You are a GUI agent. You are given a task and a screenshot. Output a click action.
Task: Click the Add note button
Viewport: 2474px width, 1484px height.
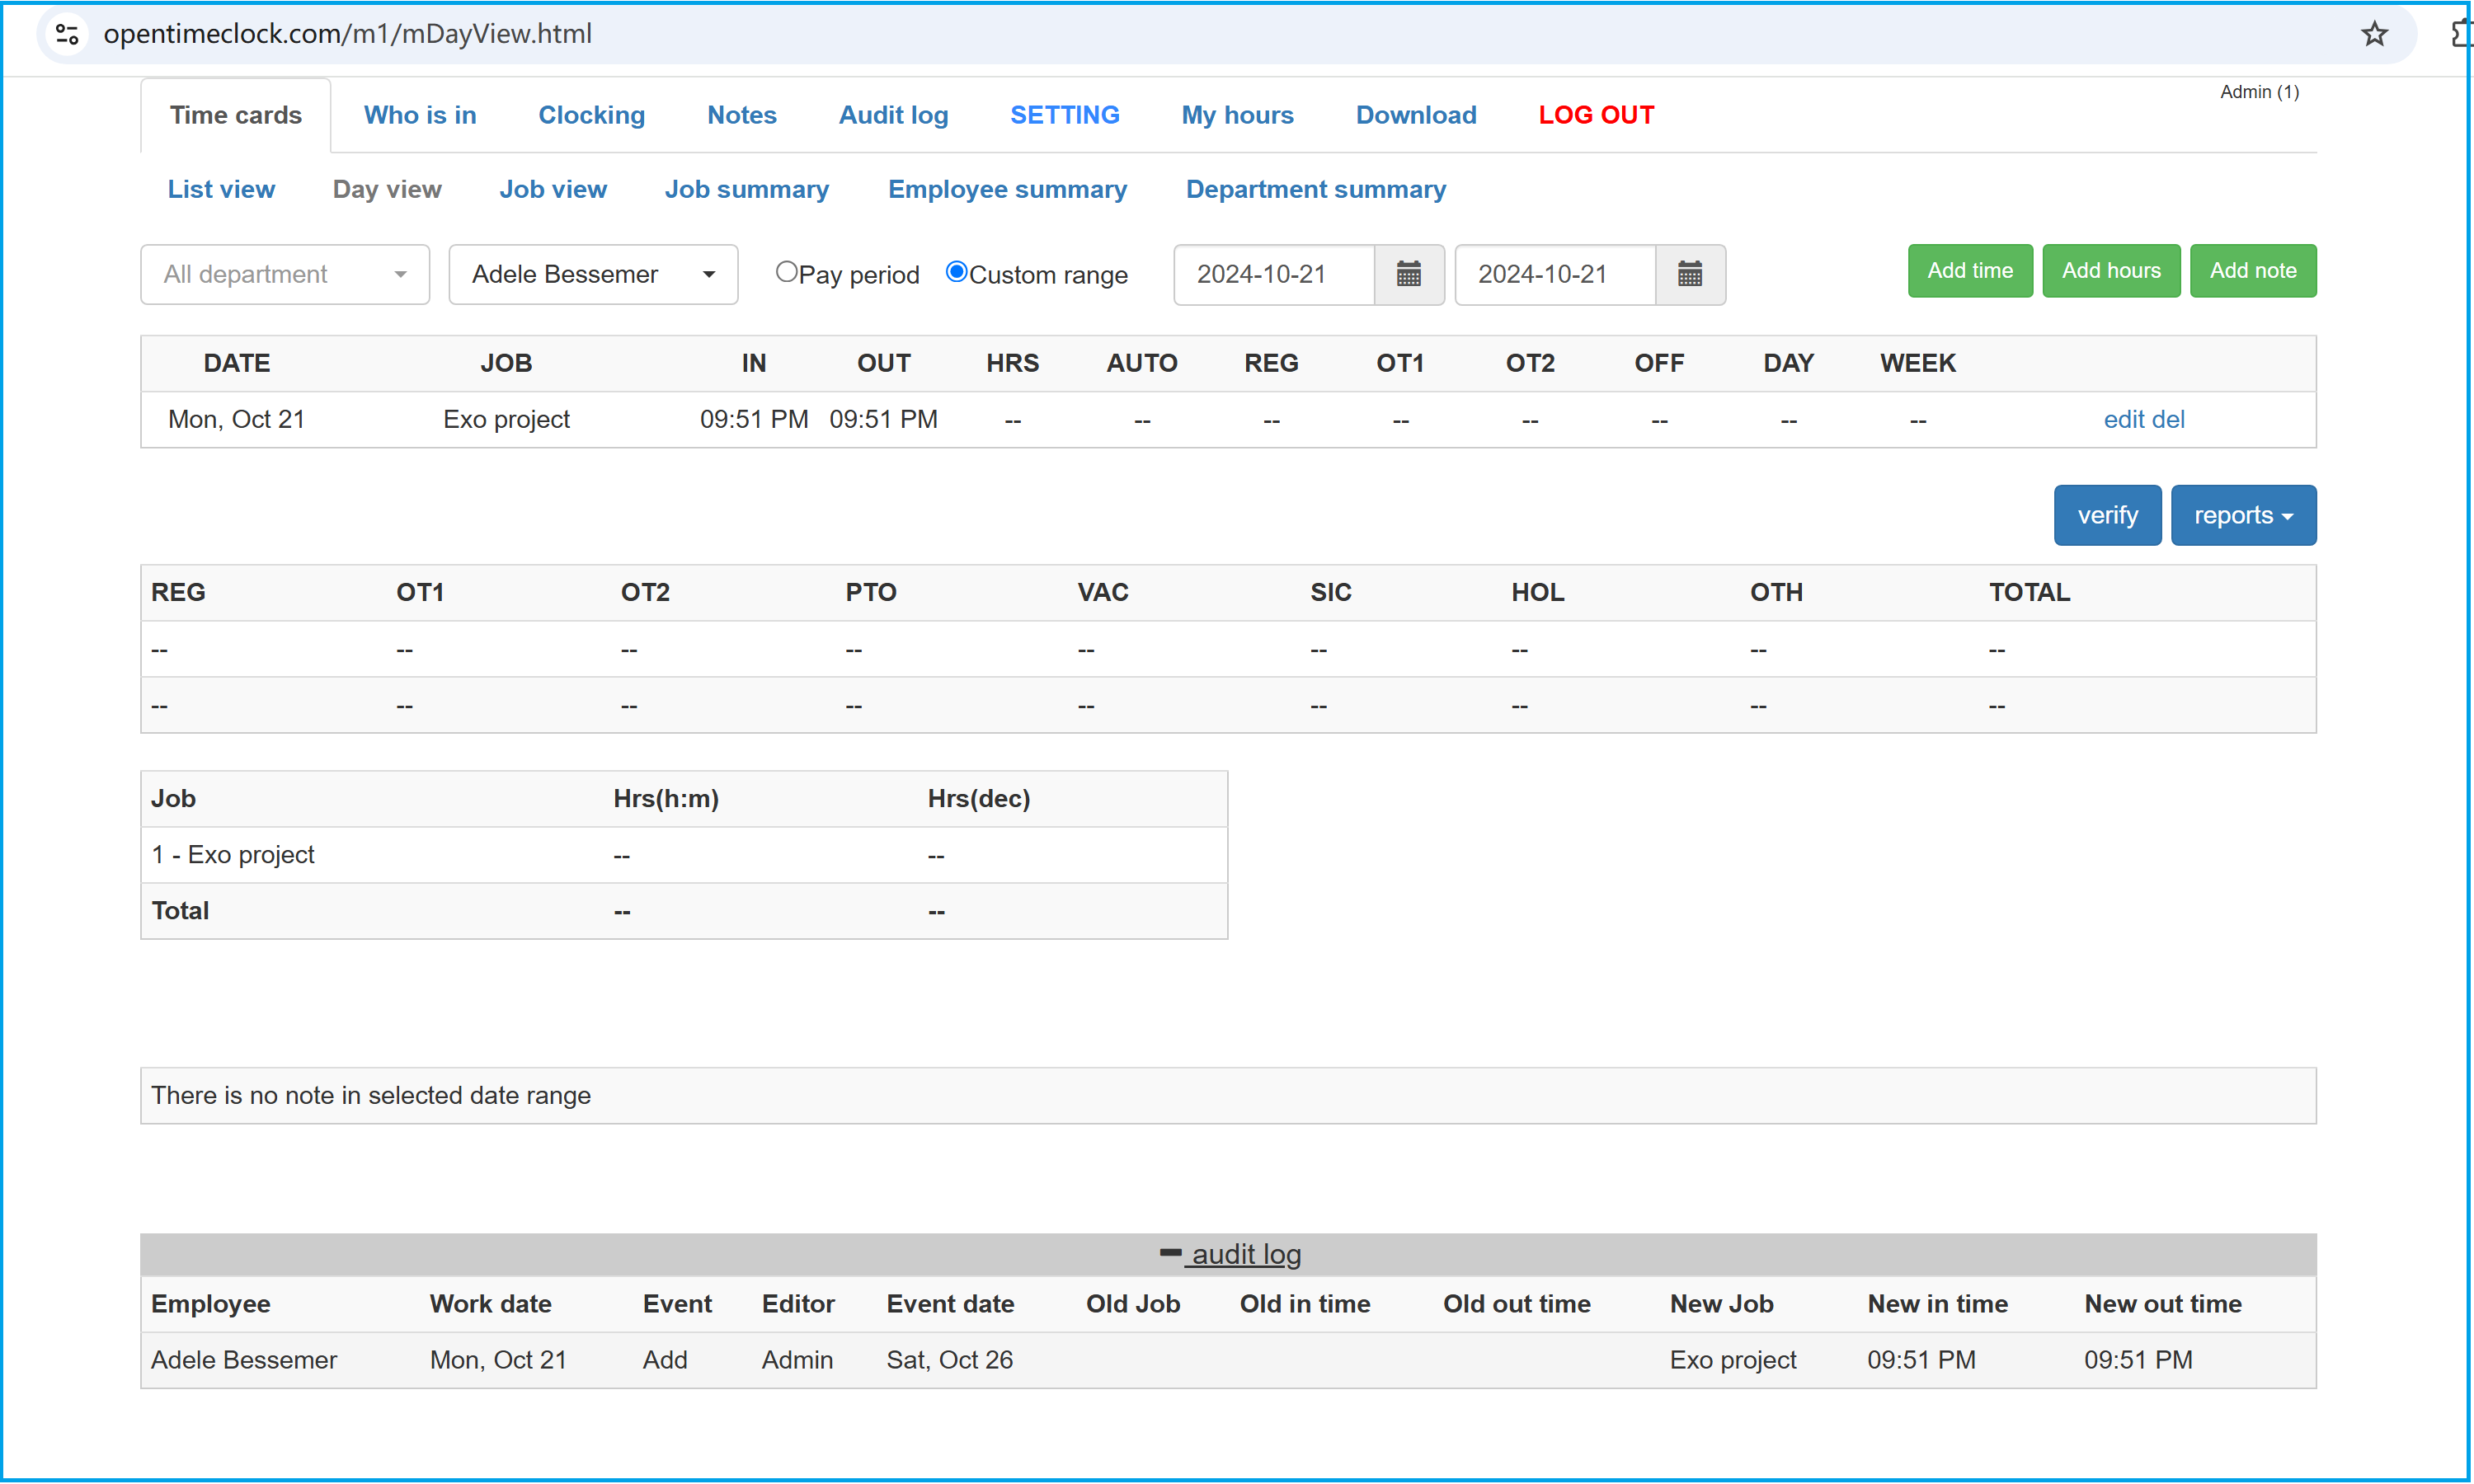[x=2253, y=271]
